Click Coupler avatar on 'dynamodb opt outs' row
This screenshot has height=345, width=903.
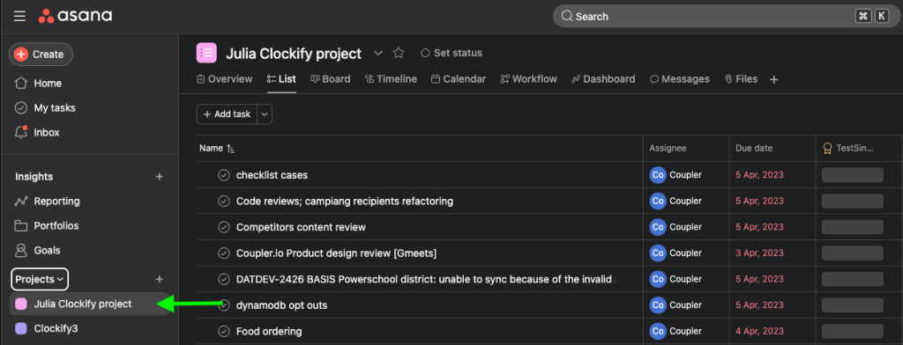658,305
